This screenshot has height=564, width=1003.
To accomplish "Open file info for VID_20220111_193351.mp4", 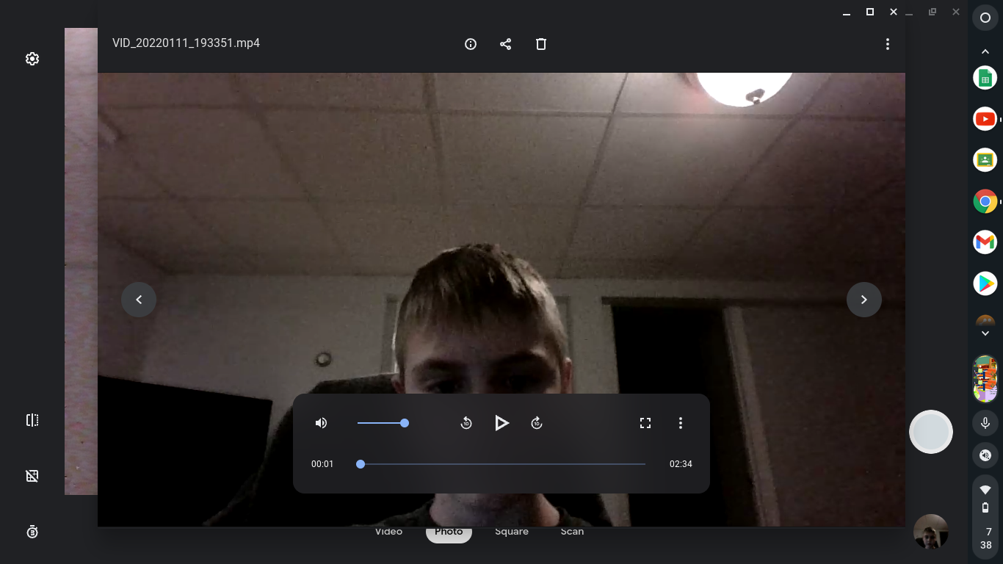I will (471, 44).
